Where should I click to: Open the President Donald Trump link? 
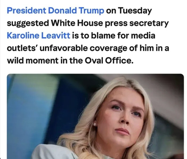56,11
